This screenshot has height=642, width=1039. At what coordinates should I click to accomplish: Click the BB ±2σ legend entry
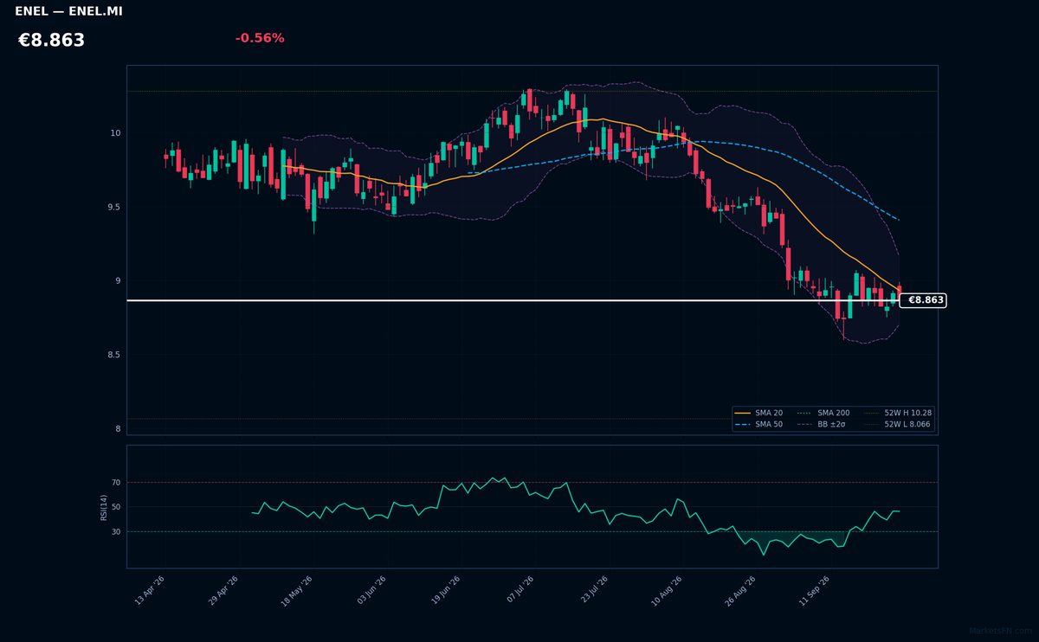tap(823, 425)
